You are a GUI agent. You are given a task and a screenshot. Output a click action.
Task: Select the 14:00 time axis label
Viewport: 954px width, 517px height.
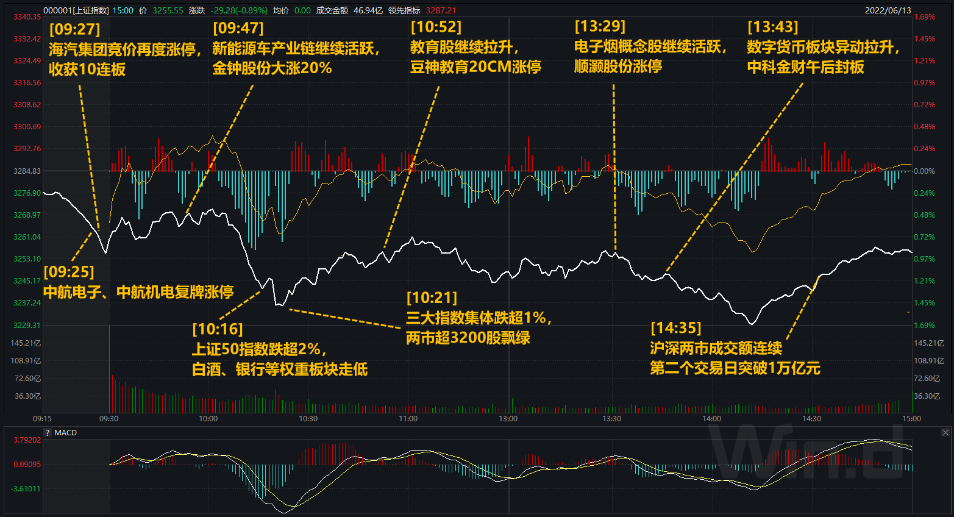[x=712, y=419]
